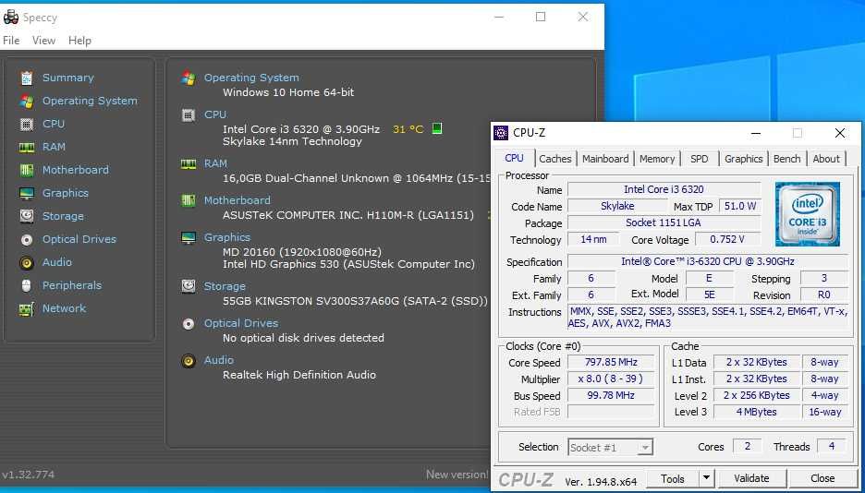Screen dimensions: 865x493
Task: Click the drive icon beside Storage heading in summary
Action: click(189, 286)
